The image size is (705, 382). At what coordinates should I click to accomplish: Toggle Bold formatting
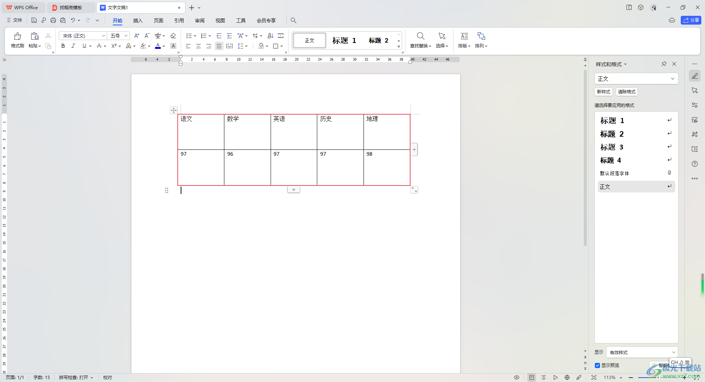[x=63, y=46]
